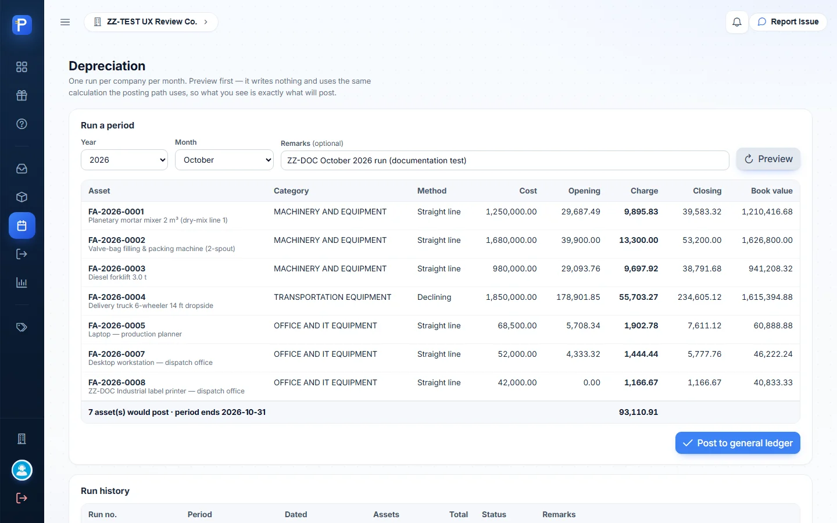Open the arrow-out-of-box icon in mid sidebar
Screen dimensions: 837x523
(x=22, y=254)
